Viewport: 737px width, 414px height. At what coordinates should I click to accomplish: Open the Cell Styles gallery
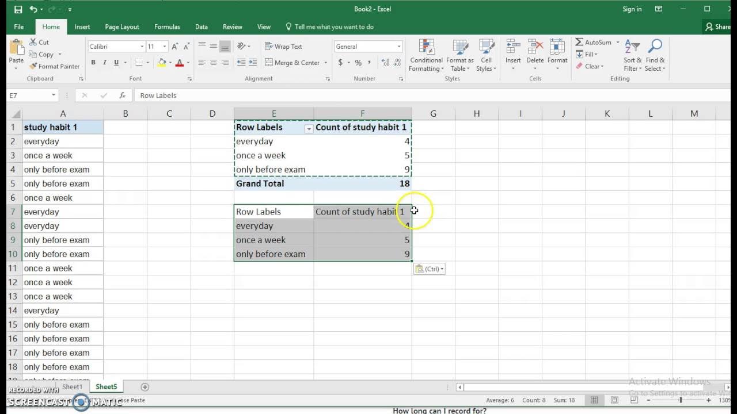coord(487,56)
